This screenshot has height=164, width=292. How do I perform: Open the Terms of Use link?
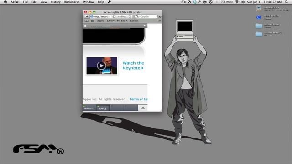click(139, 99)
